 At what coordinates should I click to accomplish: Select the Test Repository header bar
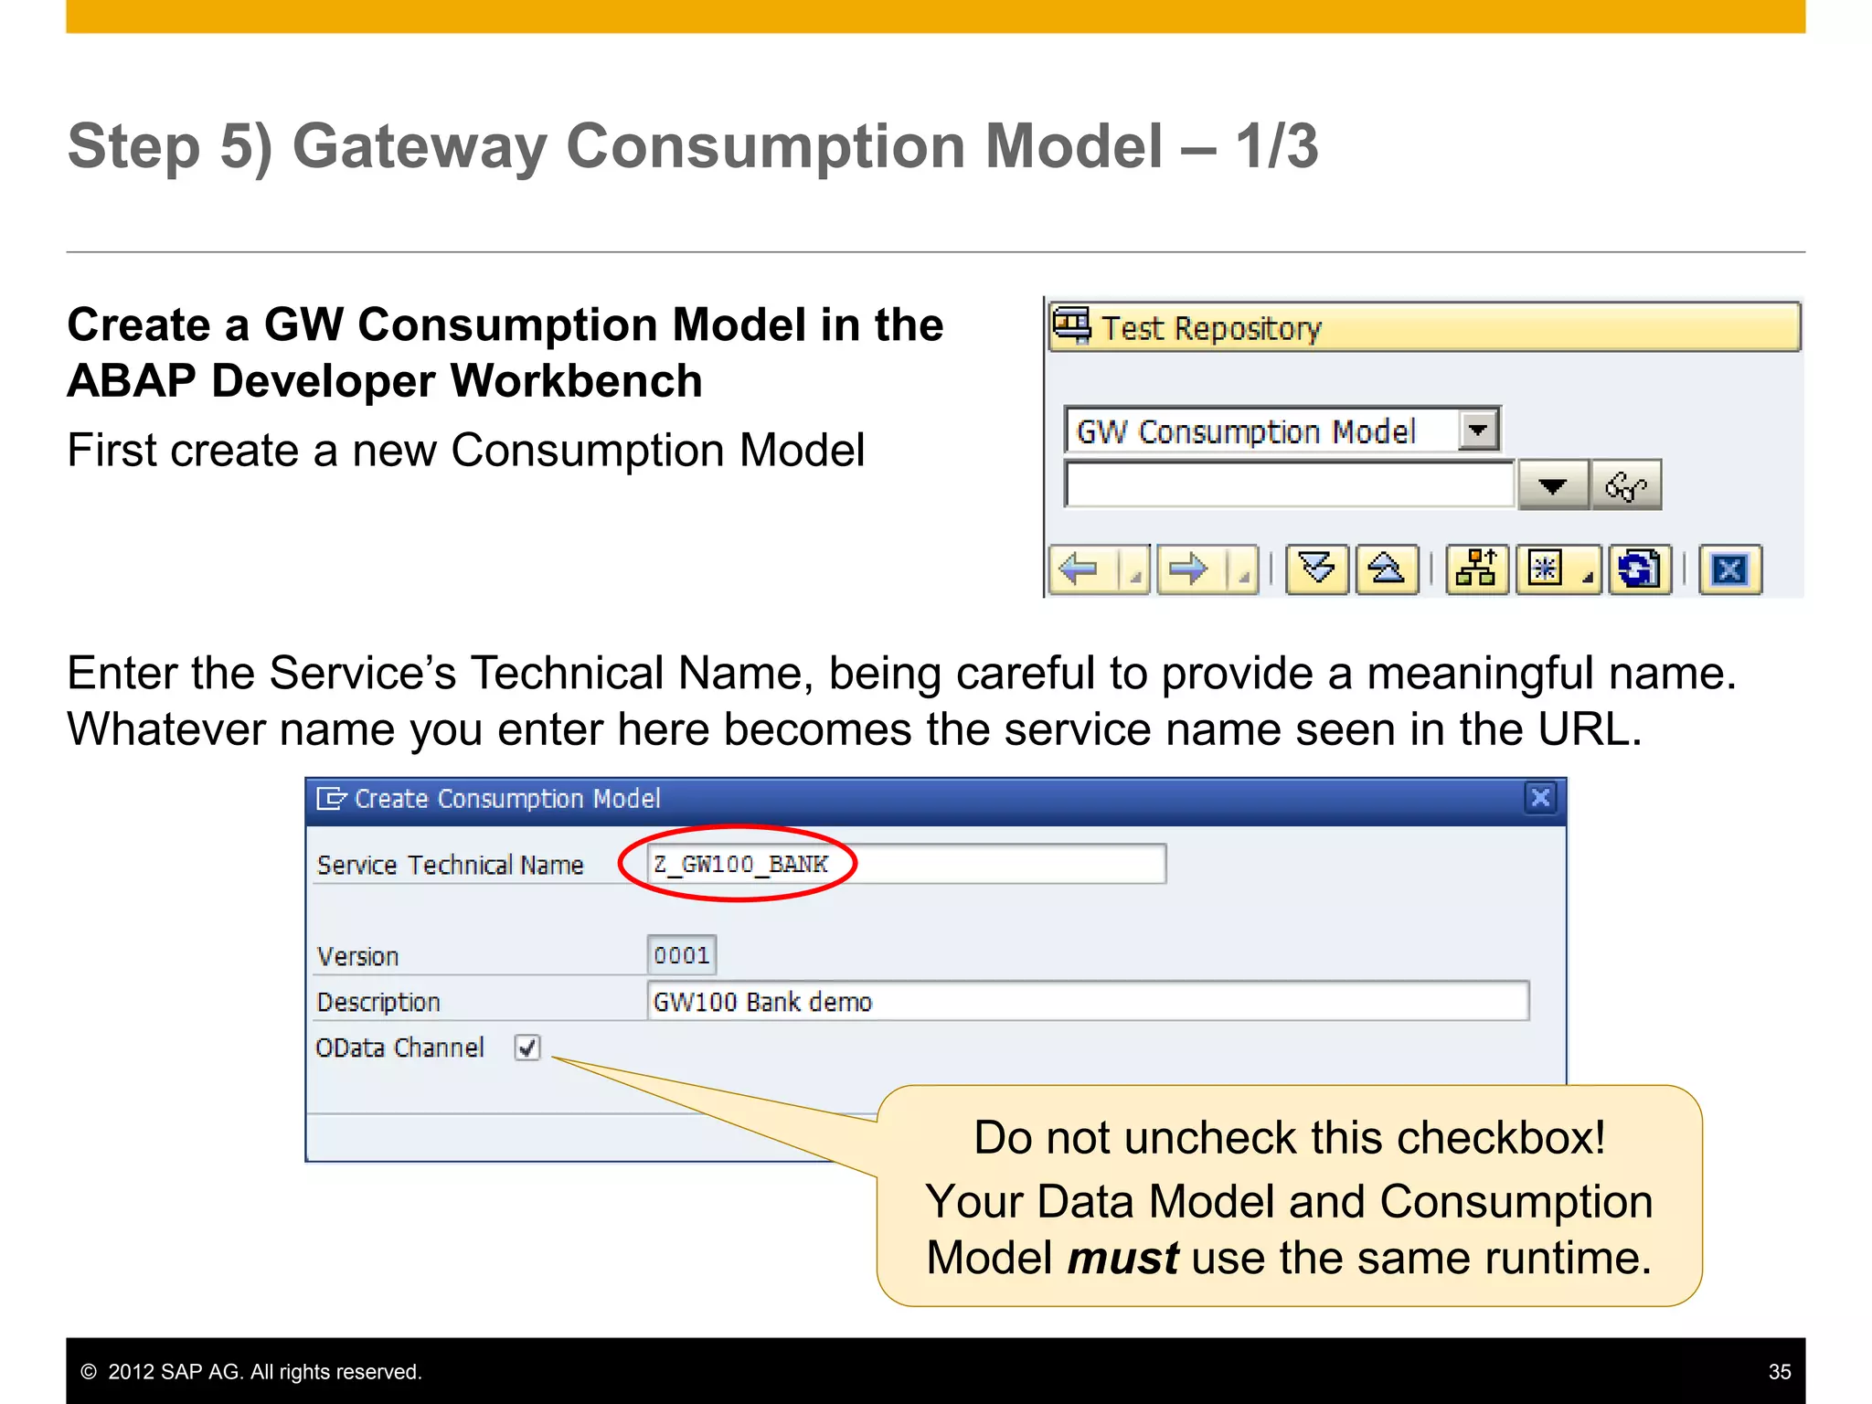click(x=1424, y=327)
